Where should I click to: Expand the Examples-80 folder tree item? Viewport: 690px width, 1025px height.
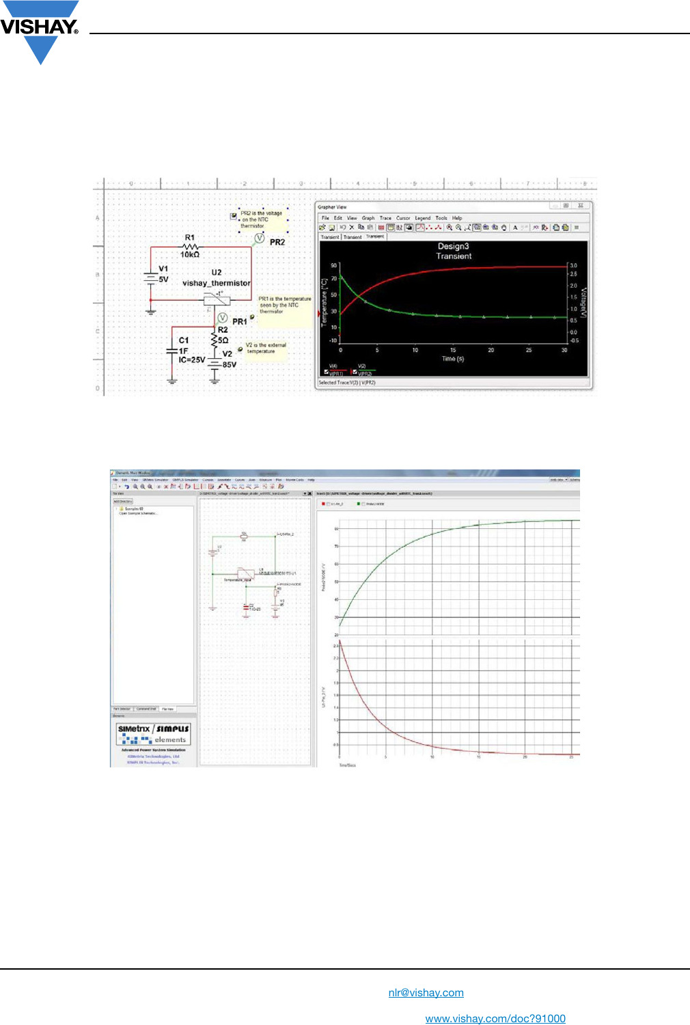[x=118, y=508]
